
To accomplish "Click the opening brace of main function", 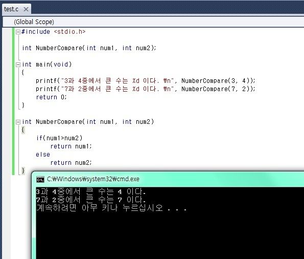I will coord(23,73).
